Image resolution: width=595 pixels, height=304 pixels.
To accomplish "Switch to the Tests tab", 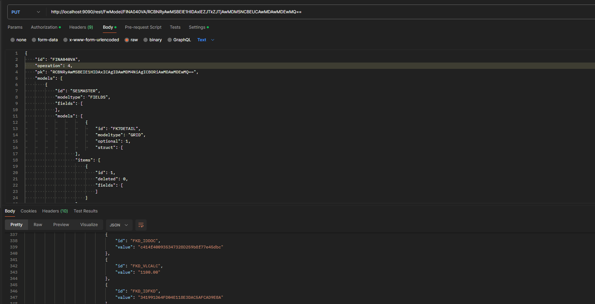I will (175, 27).
